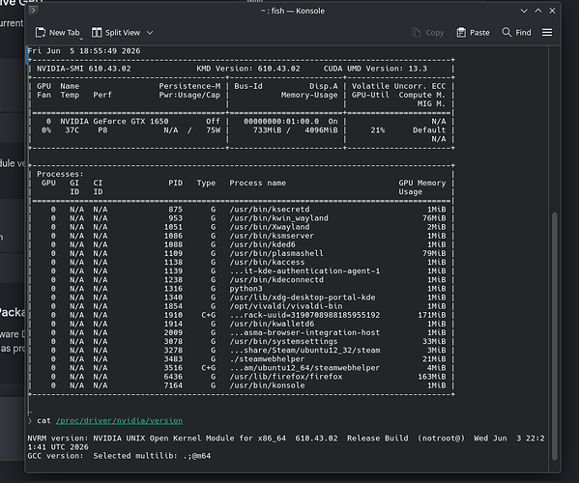
Task: Click the /usr/bin/kwalletd6 process name
Action: 272,324
